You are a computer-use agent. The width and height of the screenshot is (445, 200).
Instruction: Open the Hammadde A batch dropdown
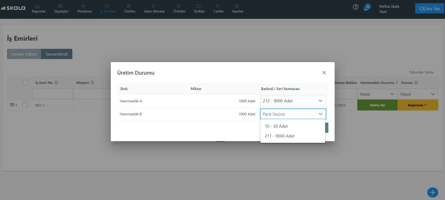point(293,101)
